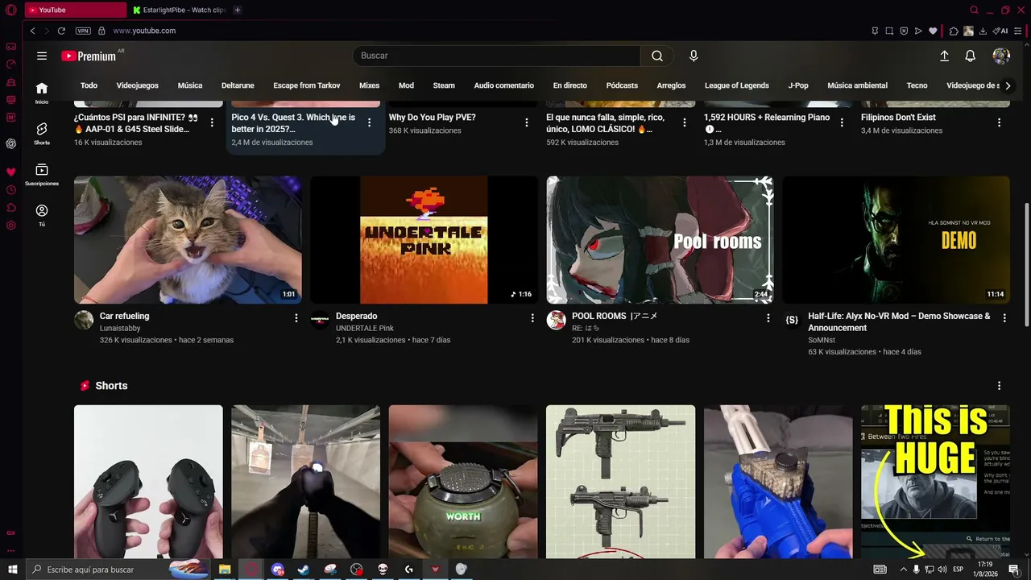Click the YouTube Premium logo
The height and width of the screenshot is (580, 1031).
(x=89, y=56)
